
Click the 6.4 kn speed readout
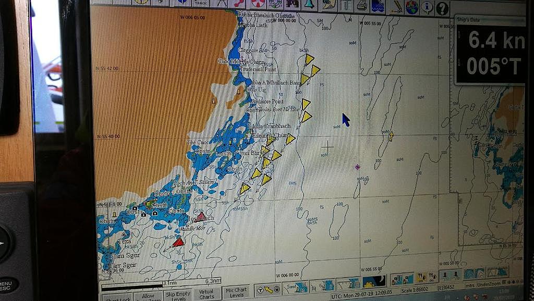[x=496, y=41]
